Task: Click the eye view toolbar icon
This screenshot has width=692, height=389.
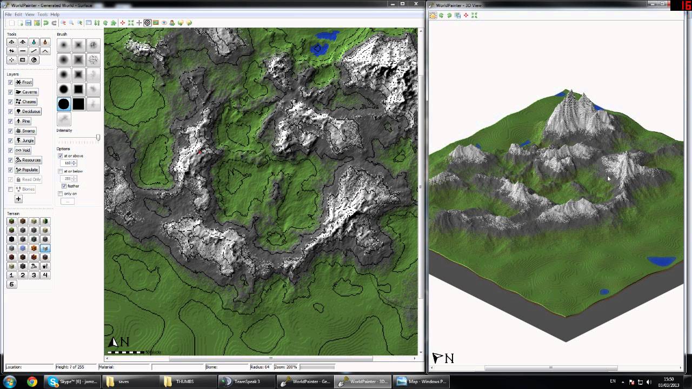Action: [164, 23]
